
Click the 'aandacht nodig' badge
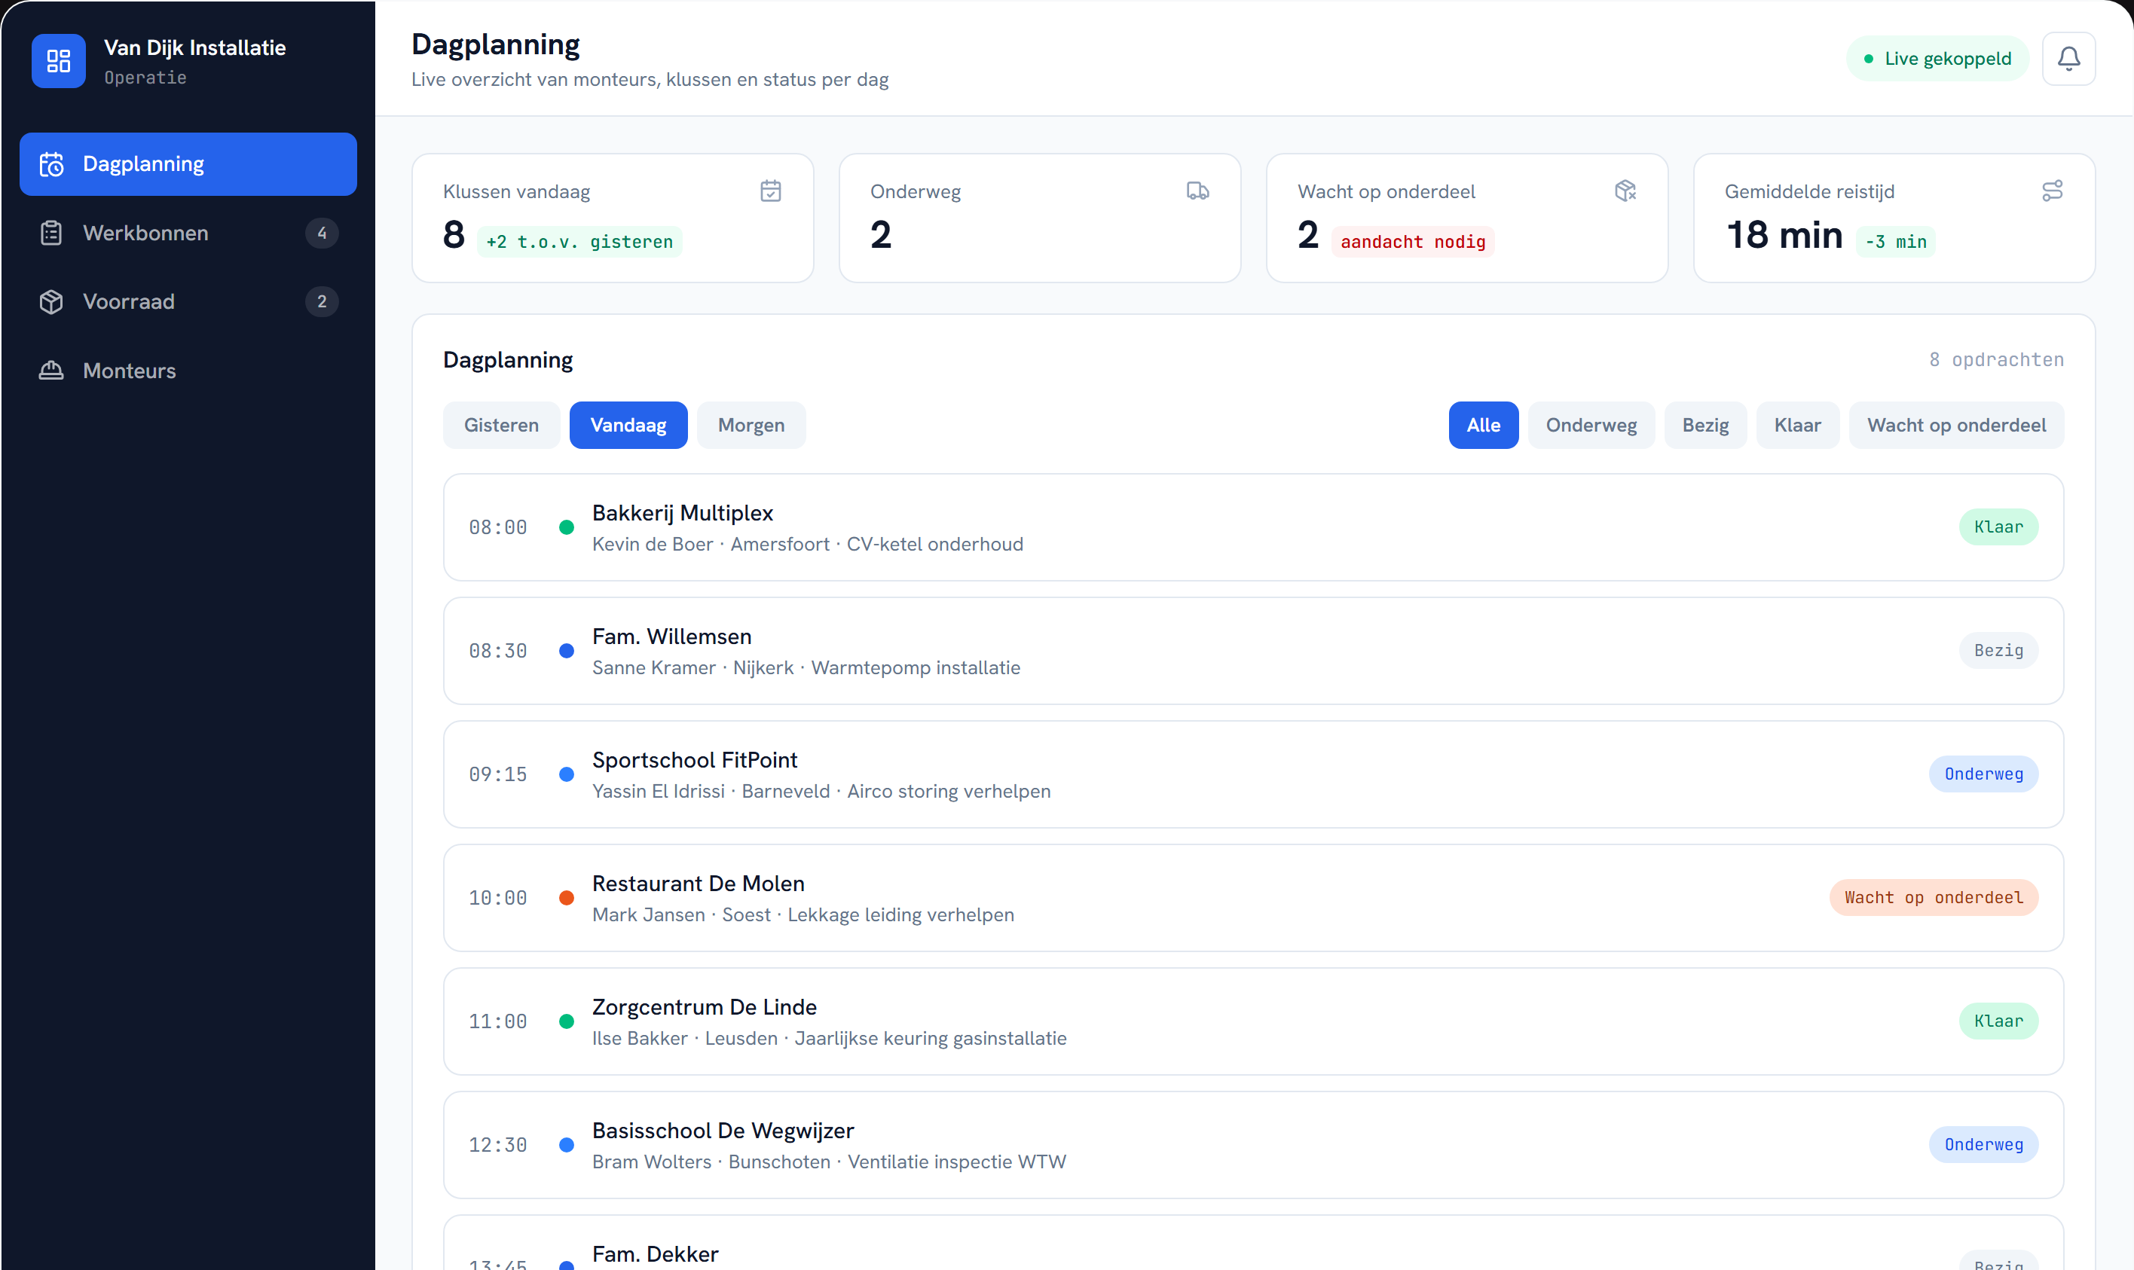[1412, 243]
